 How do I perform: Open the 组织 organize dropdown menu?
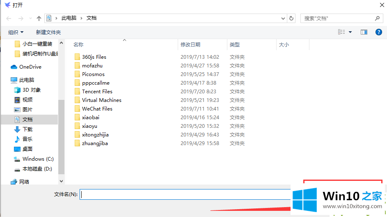(16, 32)
